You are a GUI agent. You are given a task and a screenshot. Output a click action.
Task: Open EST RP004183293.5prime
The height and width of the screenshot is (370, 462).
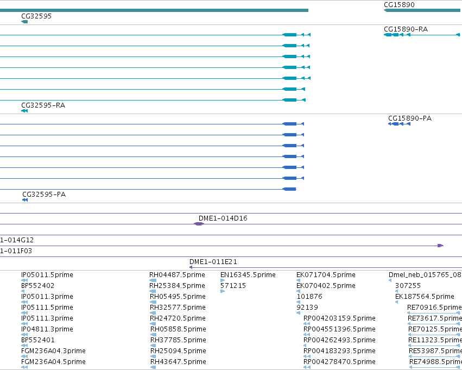339,351
